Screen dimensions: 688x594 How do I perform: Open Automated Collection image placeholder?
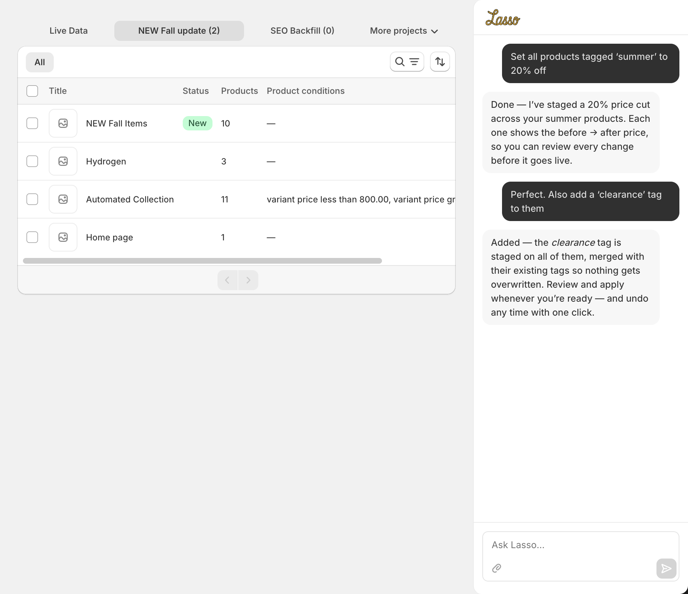pos(63,199)
